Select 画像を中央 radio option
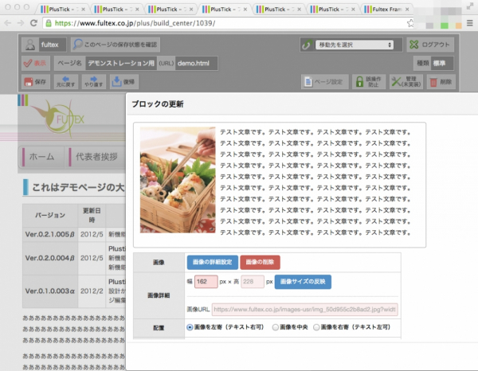 tap(276, 327)
